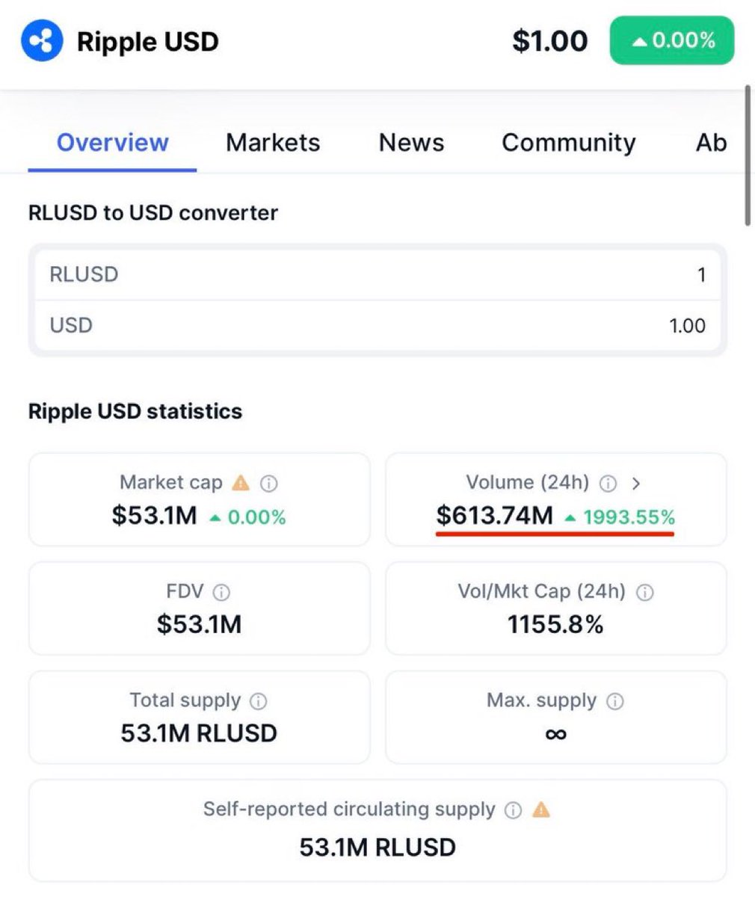The image size is (755, 897).
Task: Expand Volume (24h) details via the chevron
Action: coord(638,483)
